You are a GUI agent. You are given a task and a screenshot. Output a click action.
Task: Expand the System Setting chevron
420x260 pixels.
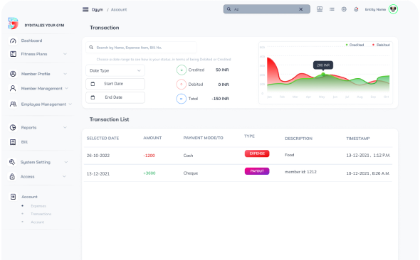pos(66,162)
